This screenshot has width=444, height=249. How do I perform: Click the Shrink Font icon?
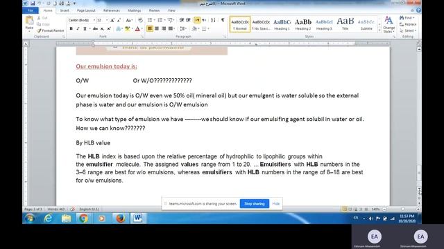[119, 20]
